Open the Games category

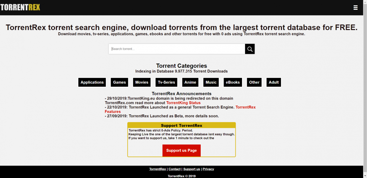[x=120, y=82]
